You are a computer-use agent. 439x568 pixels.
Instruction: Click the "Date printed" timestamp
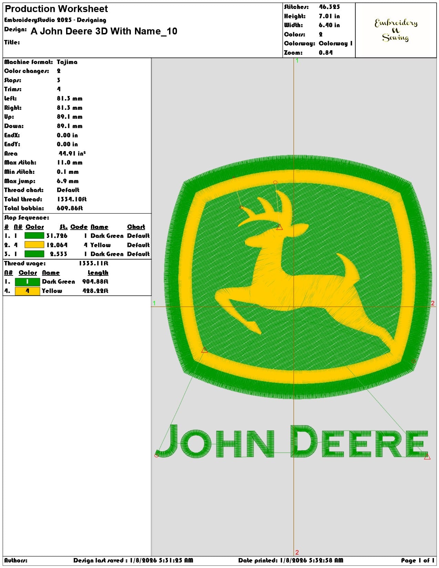(x=291, y=560)
